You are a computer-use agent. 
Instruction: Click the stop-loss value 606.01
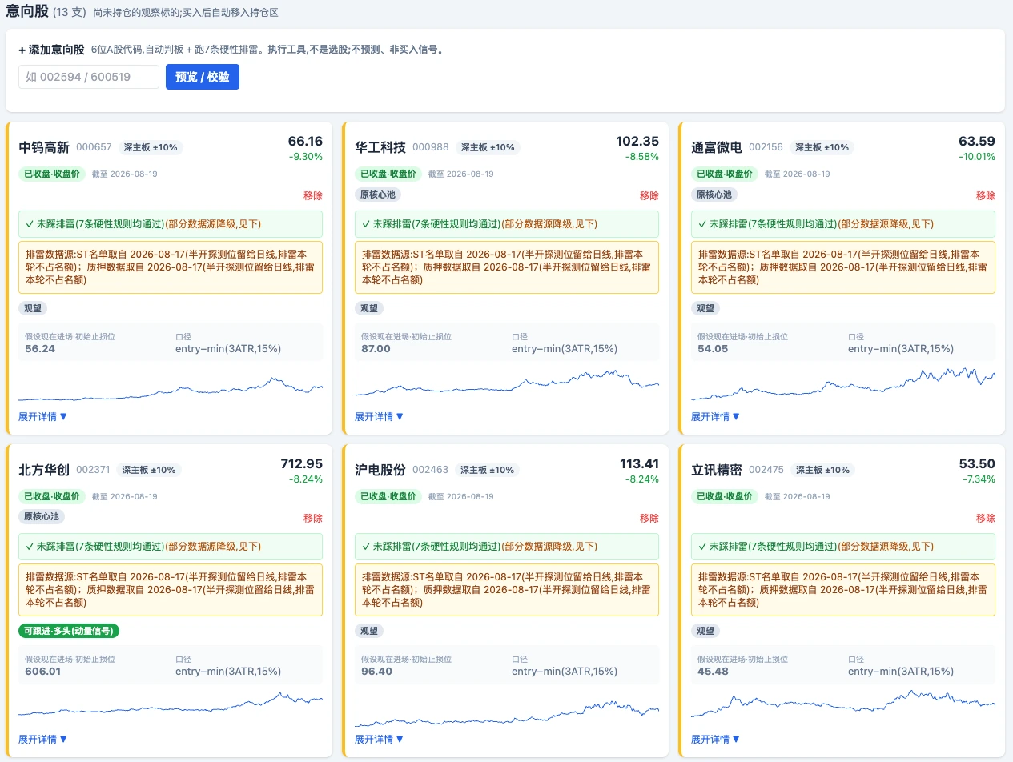[43, 672]
